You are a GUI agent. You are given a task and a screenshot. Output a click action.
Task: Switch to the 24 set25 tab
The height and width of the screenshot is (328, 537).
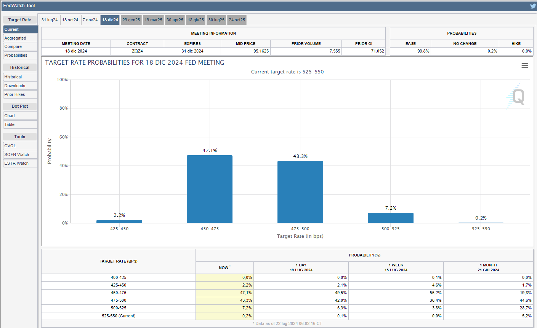(x=237, y=20)
